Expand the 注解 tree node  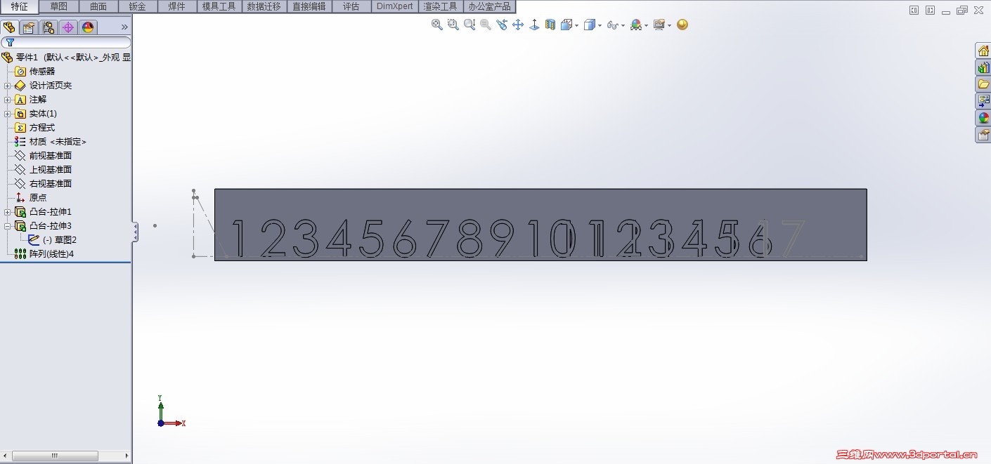[x=8, y=100]
